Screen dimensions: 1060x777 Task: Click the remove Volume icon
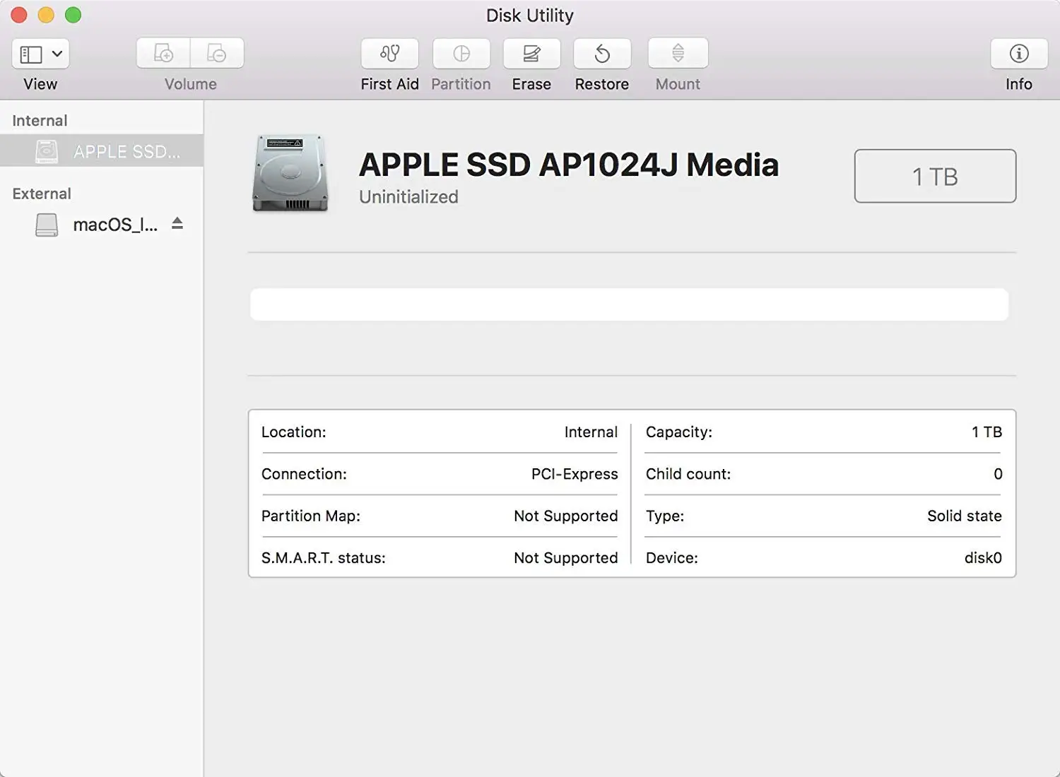217,54
